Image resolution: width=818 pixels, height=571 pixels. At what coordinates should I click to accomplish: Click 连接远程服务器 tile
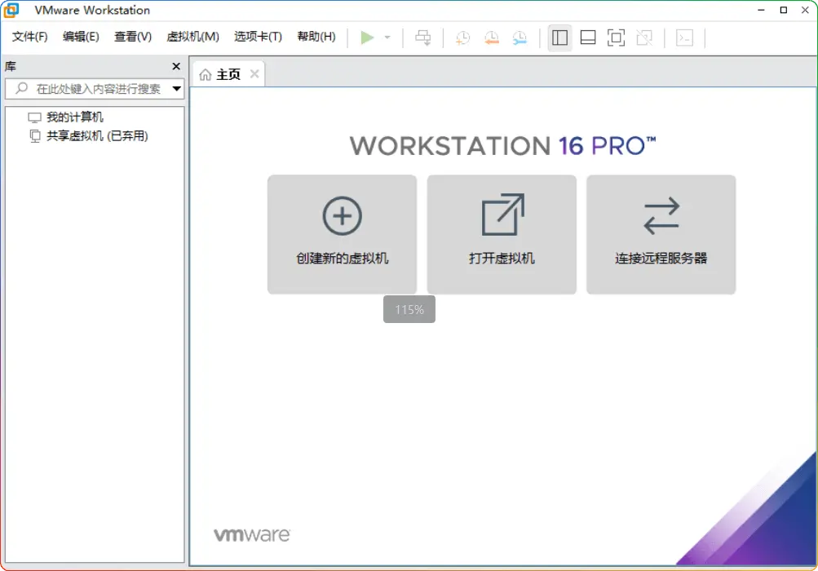click(661, 234)
